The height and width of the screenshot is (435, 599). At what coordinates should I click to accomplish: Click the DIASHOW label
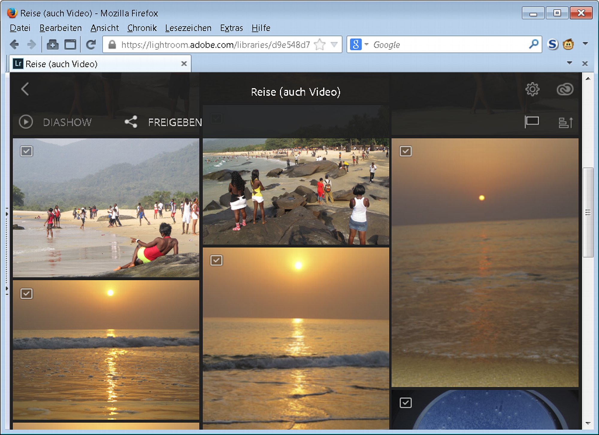pyautogui.click(x=67, y=122)
